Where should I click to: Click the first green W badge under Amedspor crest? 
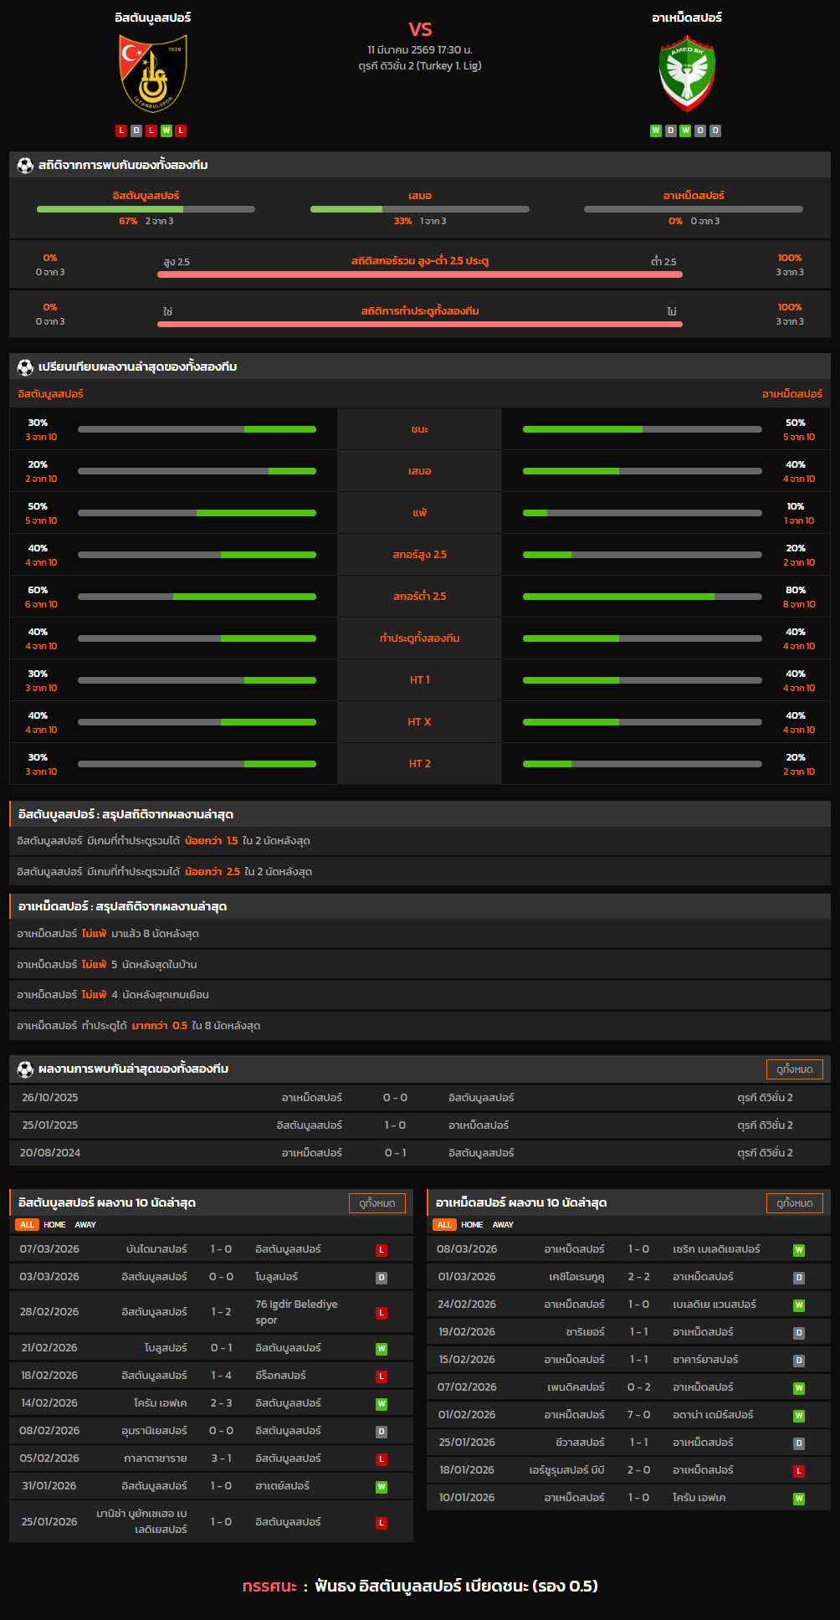point(656,131)
